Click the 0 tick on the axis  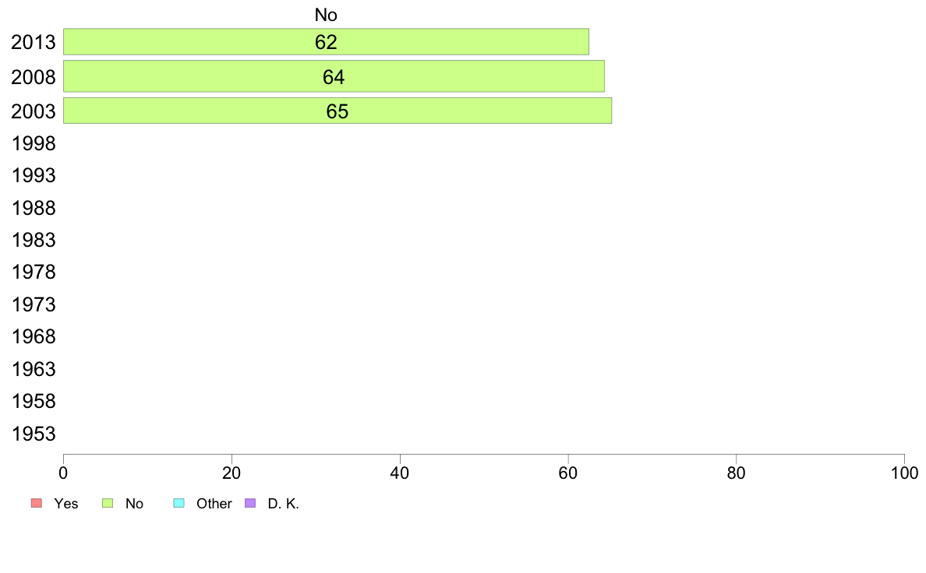pos(63,473)
